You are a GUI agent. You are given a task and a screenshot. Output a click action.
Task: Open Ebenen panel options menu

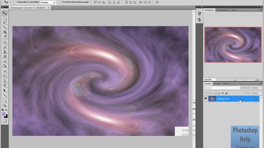[261, 83]
